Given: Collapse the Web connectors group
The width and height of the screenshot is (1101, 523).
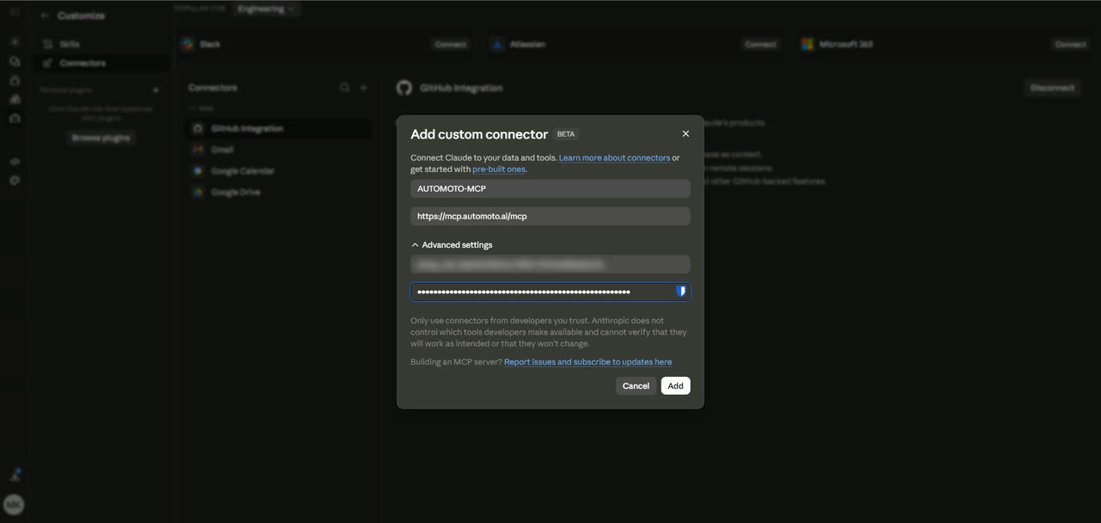Looking at the screenshot, I should click(202, 108).
